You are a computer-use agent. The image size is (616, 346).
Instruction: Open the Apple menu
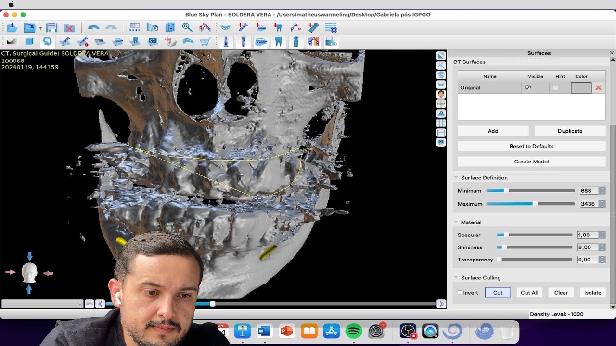pyautogui.click(x=11, y=4)
